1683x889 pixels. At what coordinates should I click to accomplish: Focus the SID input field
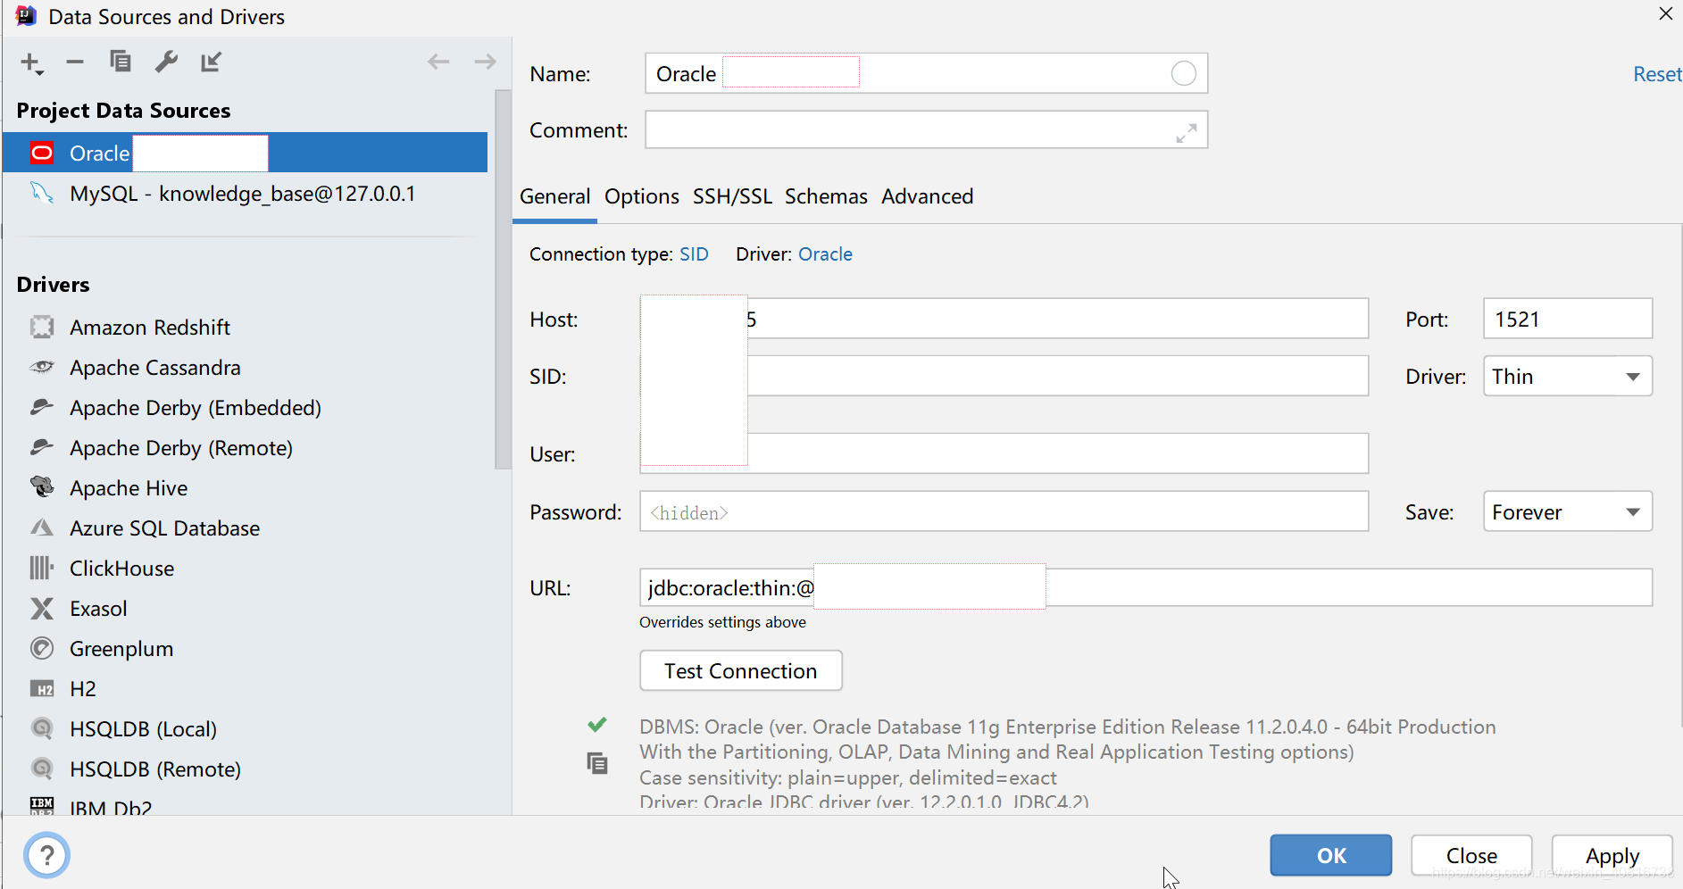pos(1004,376)
